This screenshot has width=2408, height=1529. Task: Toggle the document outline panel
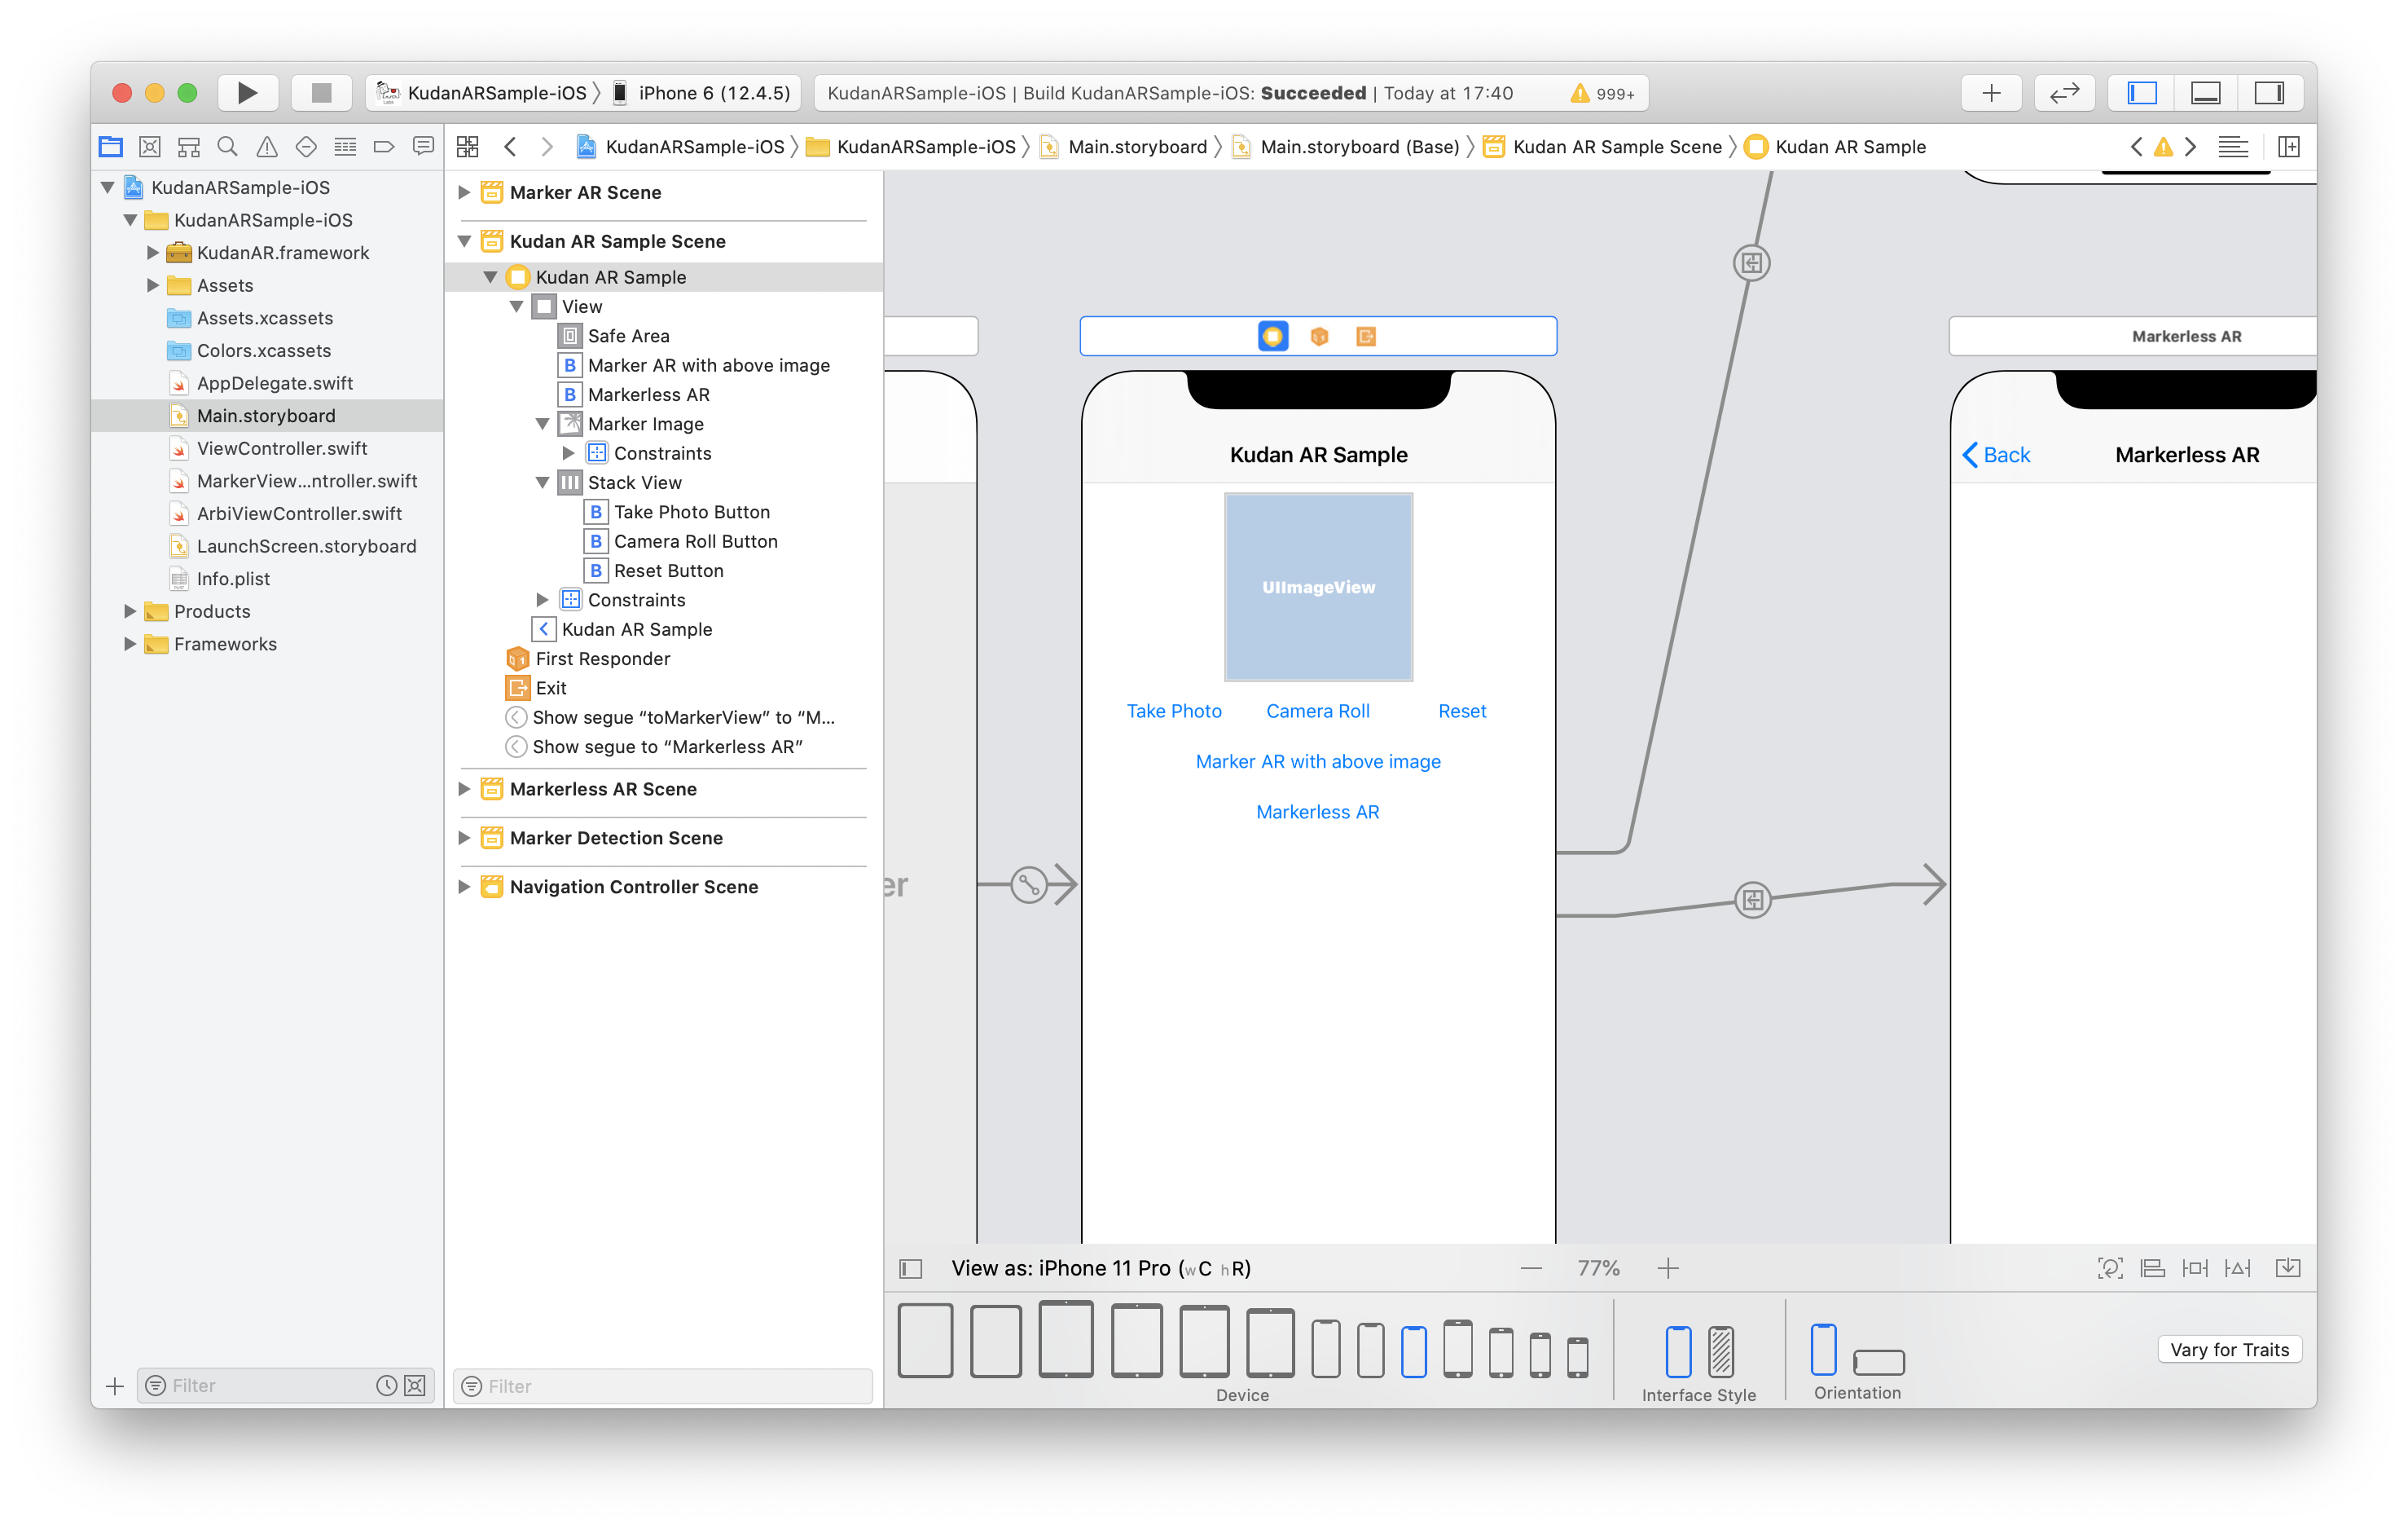click(x=910, y=1268)
